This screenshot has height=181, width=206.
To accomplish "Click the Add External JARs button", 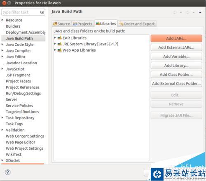I will click(x=176, y=47).
